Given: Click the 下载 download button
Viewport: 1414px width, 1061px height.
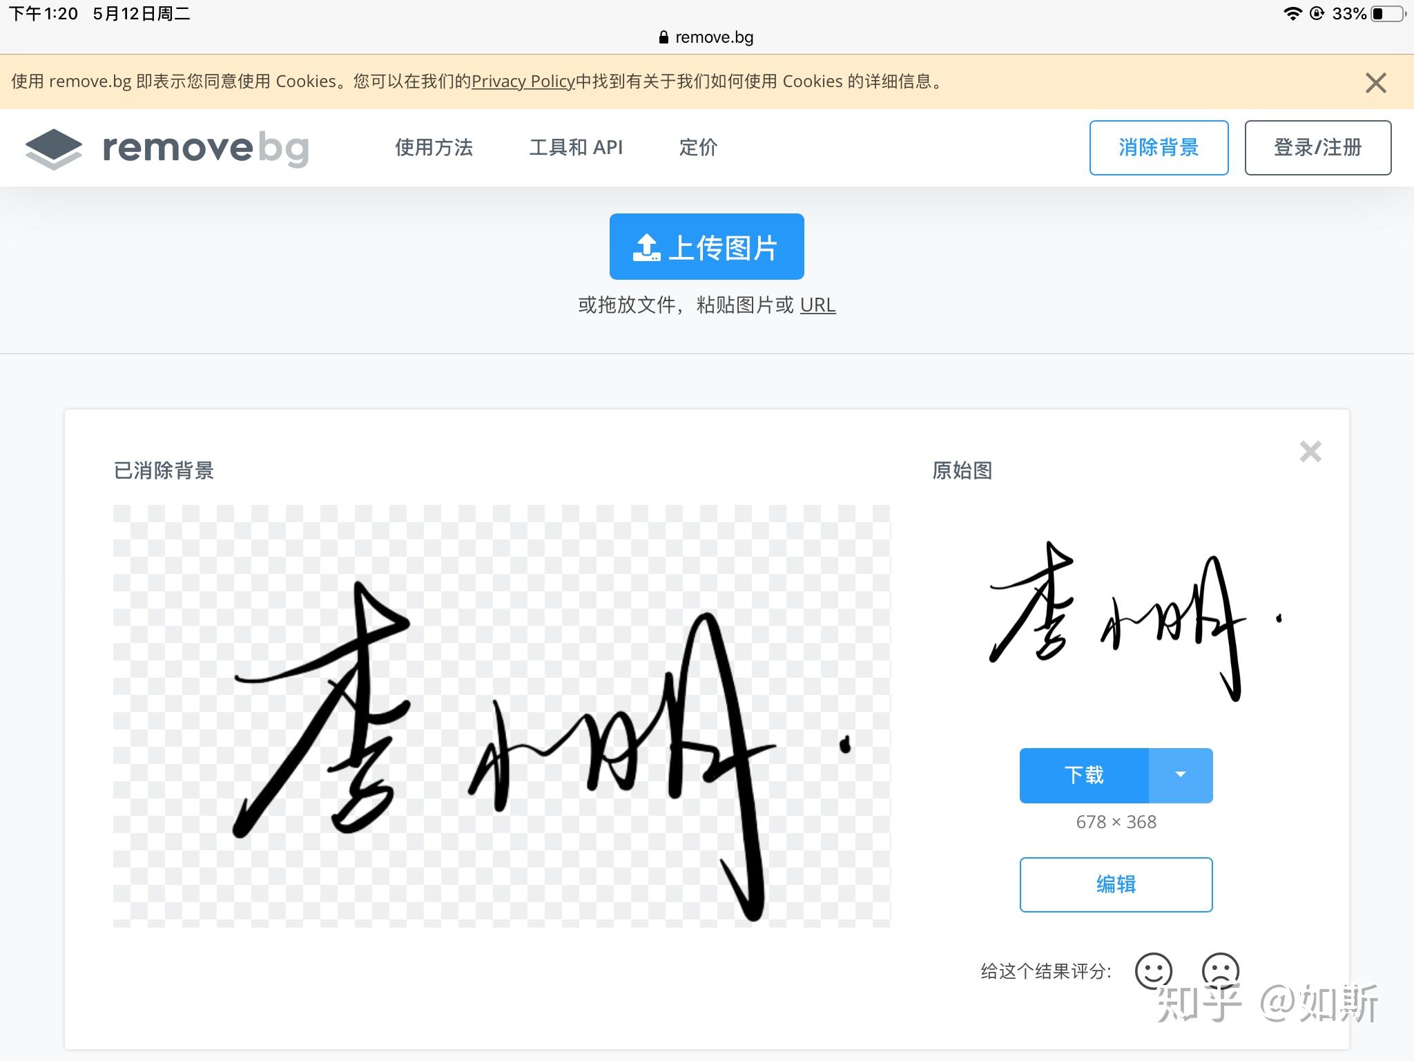Looking at the screenshot, I should [1084, 775].
